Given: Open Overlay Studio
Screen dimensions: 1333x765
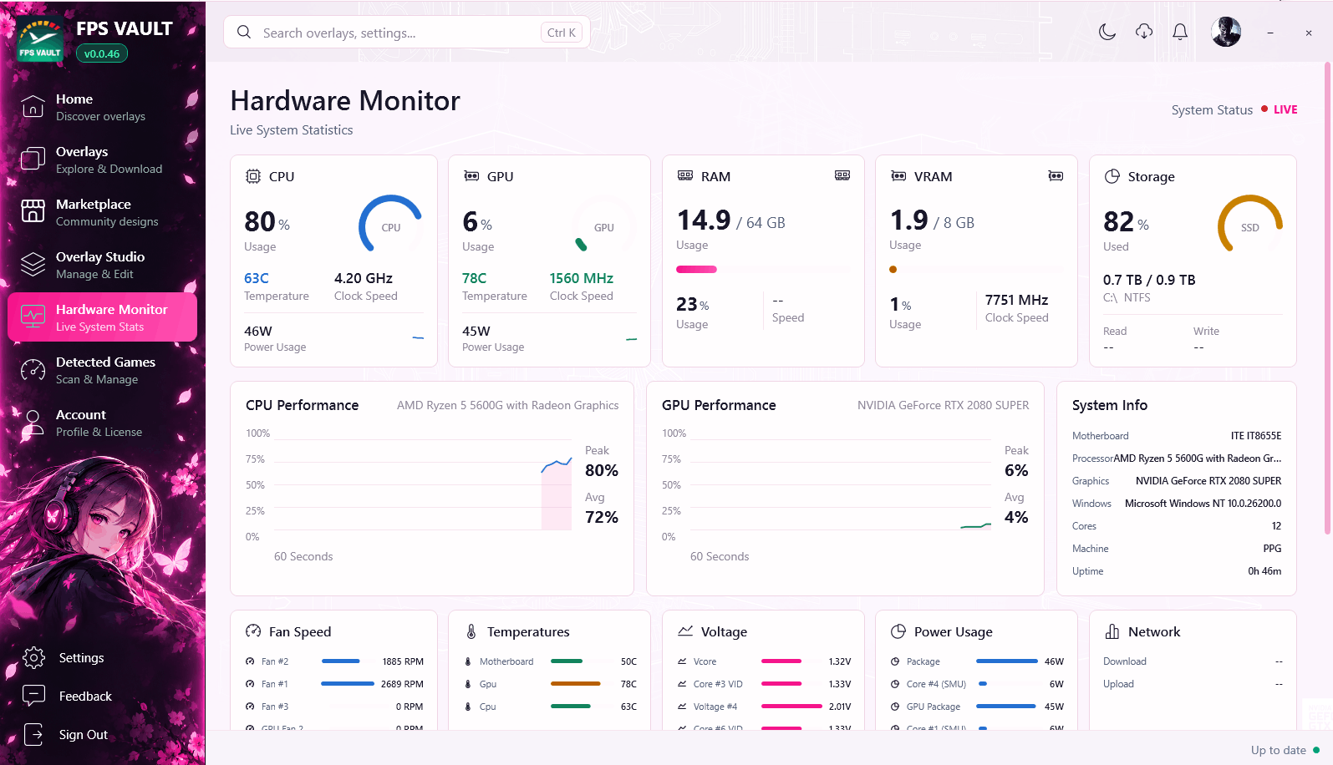Looking at the screenshot, I should coord(103,265).
